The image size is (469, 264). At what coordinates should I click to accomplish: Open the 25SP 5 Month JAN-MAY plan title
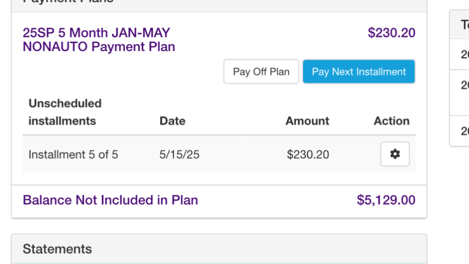pyautogui.click(x=99, y=40)
